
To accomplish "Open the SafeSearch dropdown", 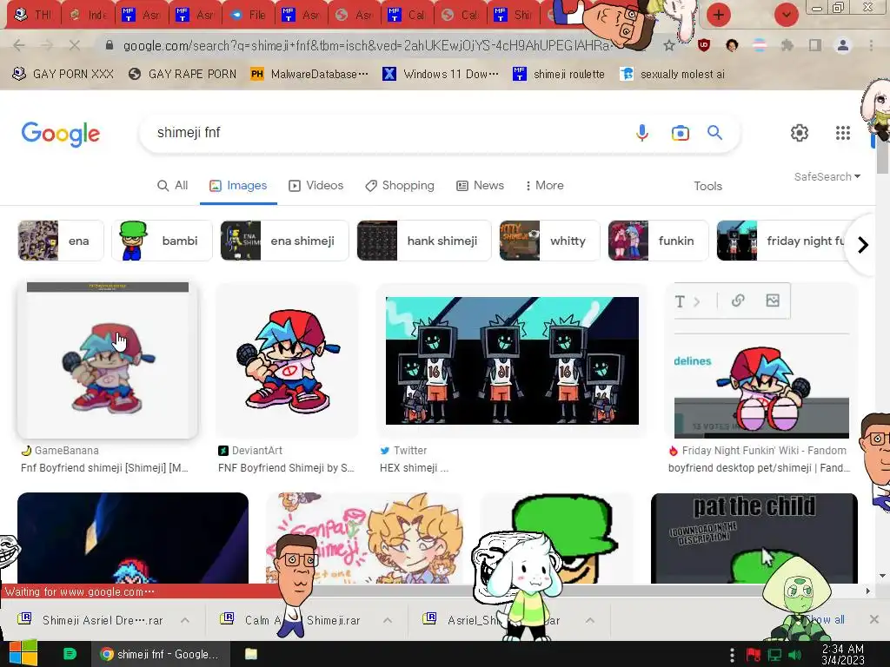I will pos(827,176).
